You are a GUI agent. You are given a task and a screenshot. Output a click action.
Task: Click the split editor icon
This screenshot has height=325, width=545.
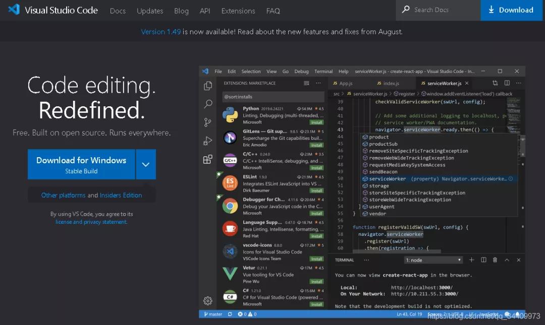click(507, 83)
